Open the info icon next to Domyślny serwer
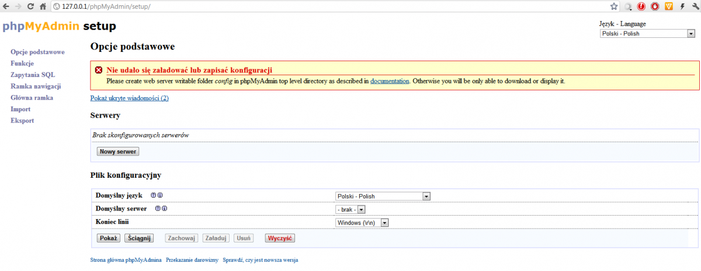 click(x=165, y=209)
